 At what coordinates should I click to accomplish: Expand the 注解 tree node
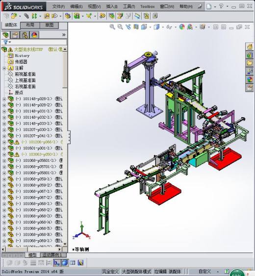point(4,68)
